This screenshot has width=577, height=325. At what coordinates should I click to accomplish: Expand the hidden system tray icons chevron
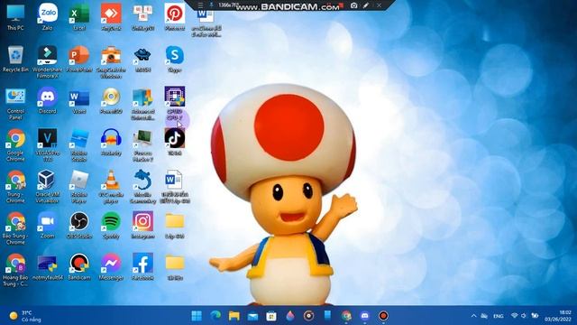473,316
